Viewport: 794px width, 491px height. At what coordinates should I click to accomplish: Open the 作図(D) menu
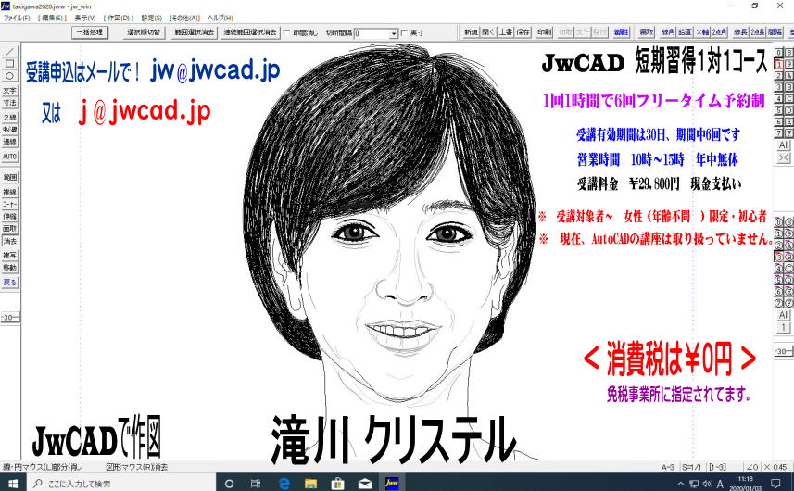(119, 18)
